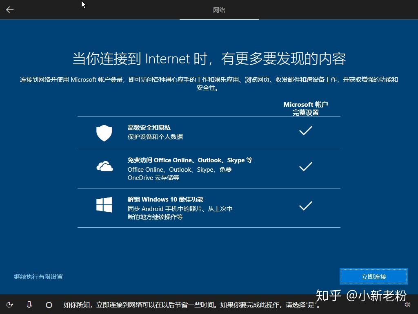Open the Ease of Access icon in bottom bar
This screenshot has width=418, height=314.
(x=10, y=305)
